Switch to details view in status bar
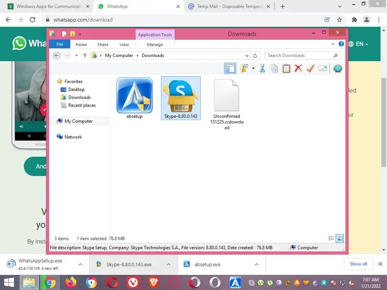The image size is (387, 290). pyautogui.click(x=331, y=238)
